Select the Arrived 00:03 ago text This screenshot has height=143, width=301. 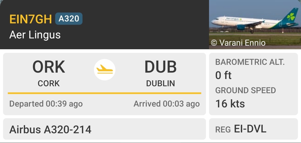click(167, 104)
